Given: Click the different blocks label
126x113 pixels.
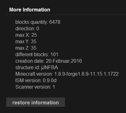Looking at the screenshot, I should pyautogui.click(x=32, y=54).
